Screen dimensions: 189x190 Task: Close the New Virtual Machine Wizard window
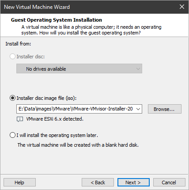(x=182, y=7)
